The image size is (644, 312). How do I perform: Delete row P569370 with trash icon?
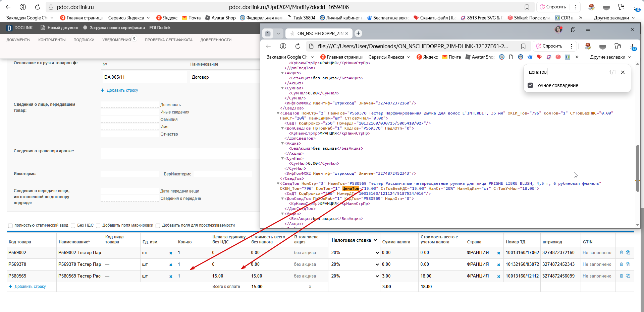[621, 264]
